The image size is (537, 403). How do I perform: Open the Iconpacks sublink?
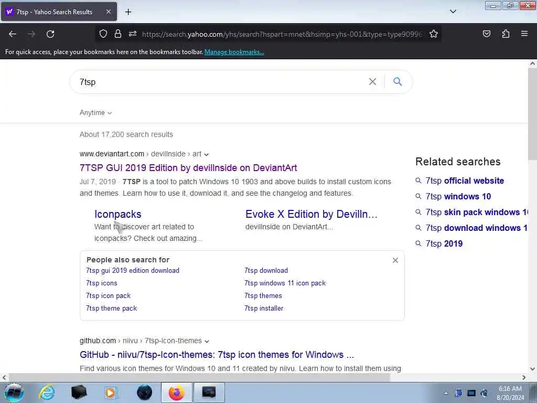[x=118, y=214]
